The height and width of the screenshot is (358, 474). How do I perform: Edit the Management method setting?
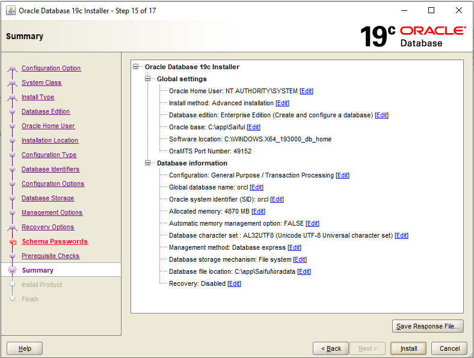(x=294, y=248)
